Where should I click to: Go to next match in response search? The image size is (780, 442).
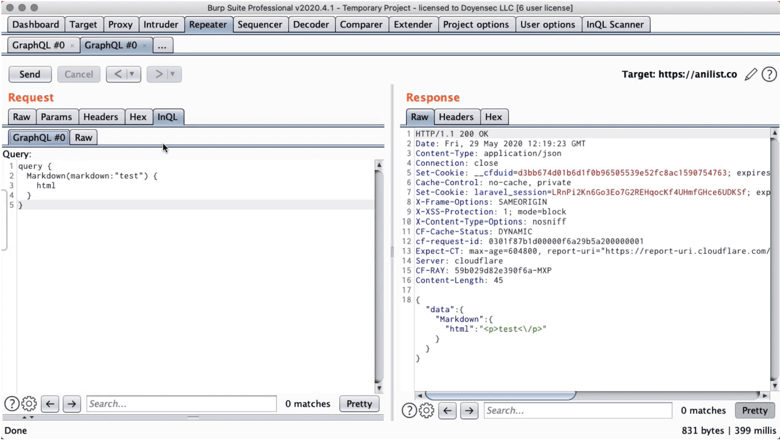coord(469,410)
